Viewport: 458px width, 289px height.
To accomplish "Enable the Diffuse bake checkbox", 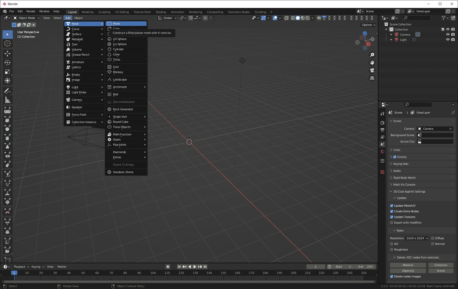I will pos(433,238).
